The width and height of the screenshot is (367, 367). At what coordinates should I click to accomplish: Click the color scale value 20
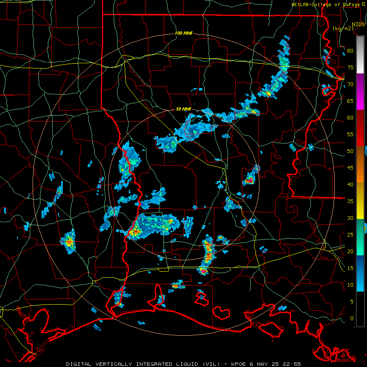coord(350,252)
